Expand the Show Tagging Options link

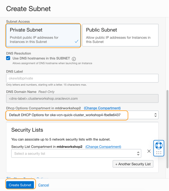[x=30, y=179]
